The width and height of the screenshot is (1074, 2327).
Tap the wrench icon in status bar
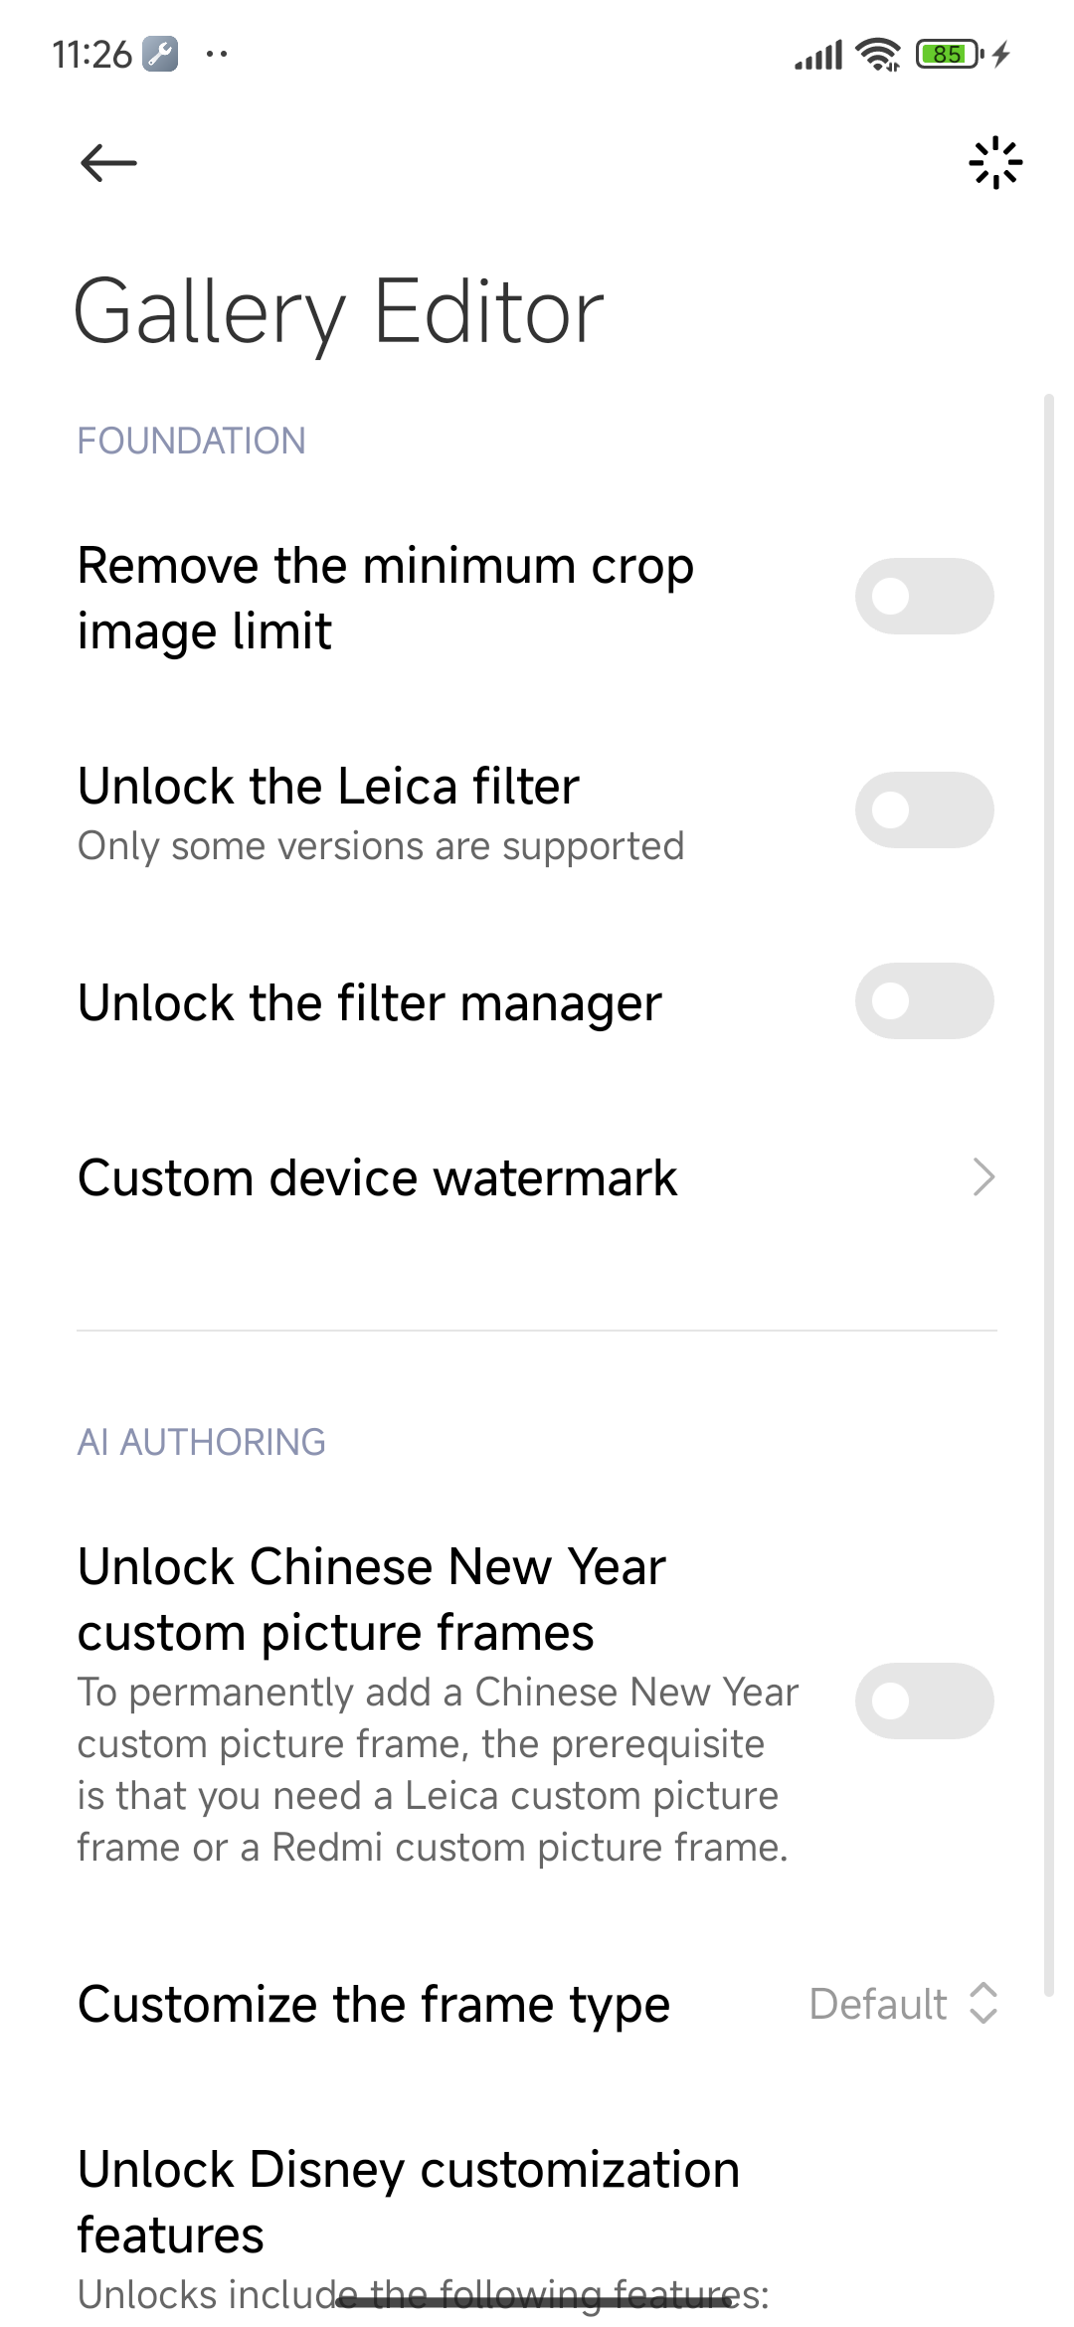[x=160, y=54]
